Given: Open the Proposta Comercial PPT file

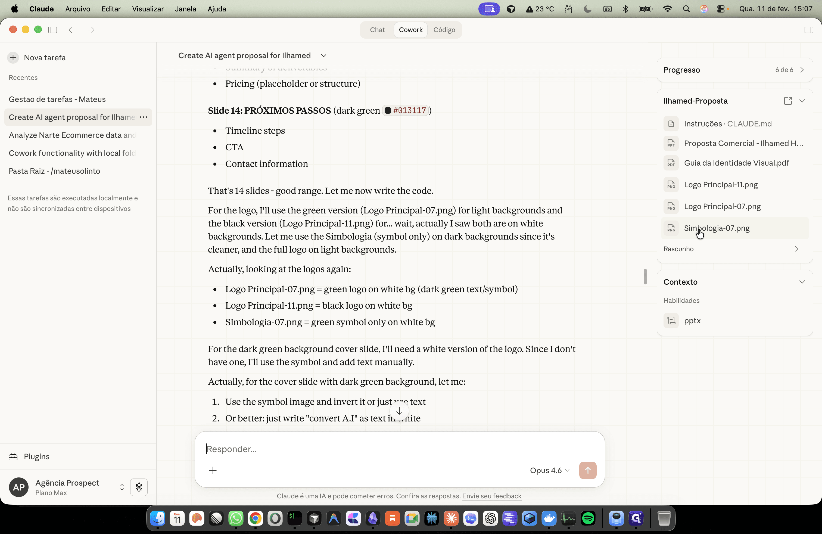Looking at the screenshot, I should (734, 143).
